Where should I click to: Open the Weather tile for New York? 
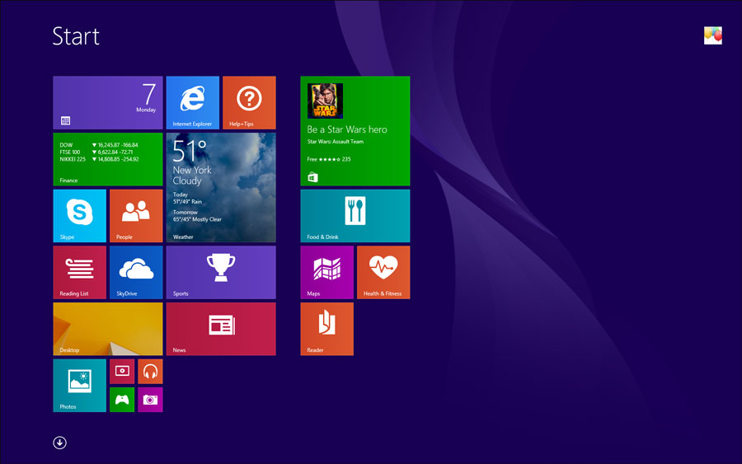pyautogui.click(x=221, y=187)
